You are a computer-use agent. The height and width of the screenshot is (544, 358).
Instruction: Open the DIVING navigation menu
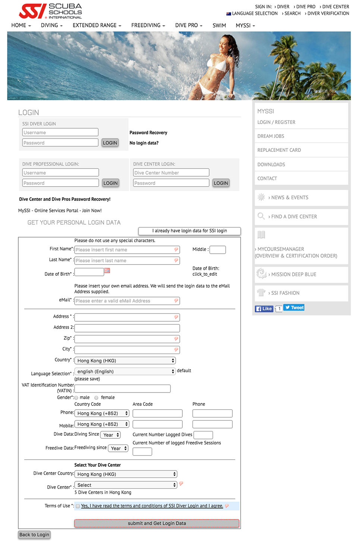[x=51, y=25]
